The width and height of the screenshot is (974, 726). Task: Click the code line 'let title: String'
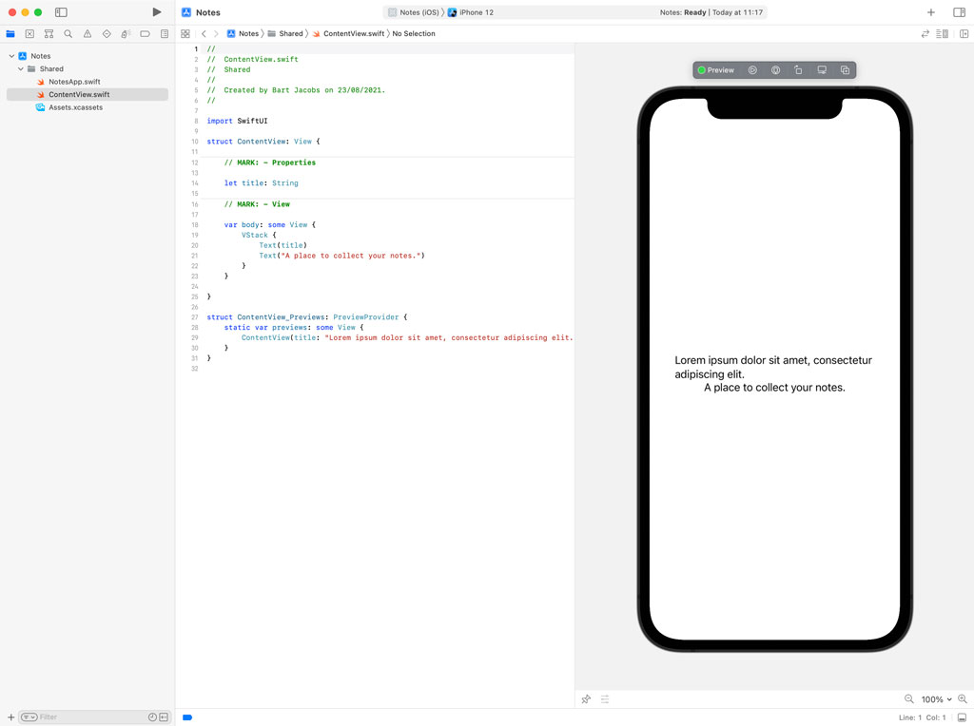pyautogui.click(x=261, y=183)
